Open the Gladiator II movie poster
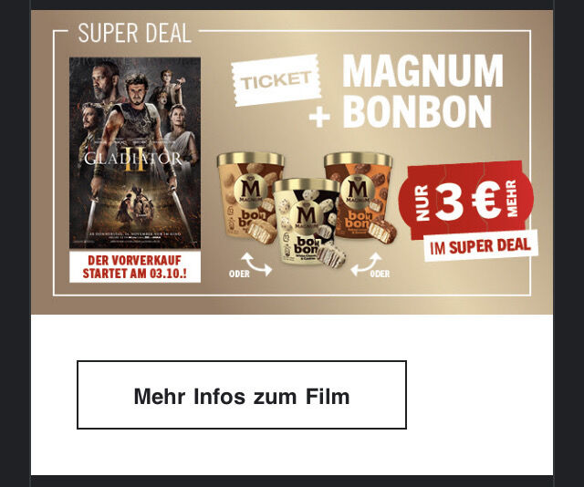This screenshot has width=584, height=487. [x=135, y=152]
